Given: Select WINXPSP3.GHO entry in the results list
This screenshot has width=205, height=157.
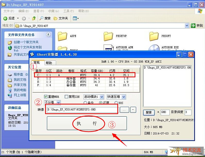Looking at the screenshot, I should 167,68.
